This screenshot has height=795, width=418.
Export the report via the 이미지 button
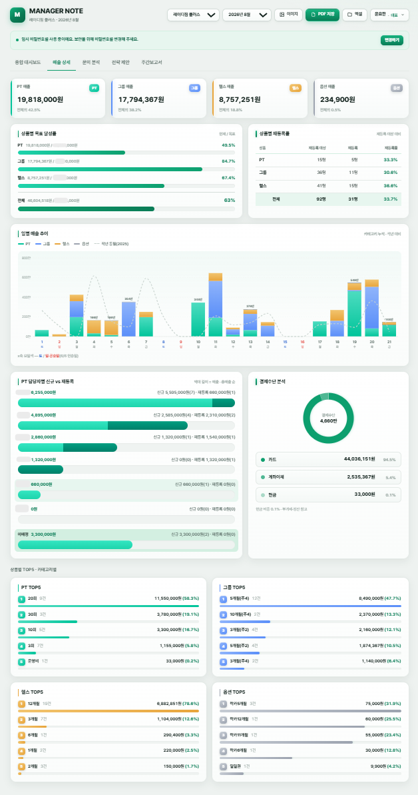(288, 15)
